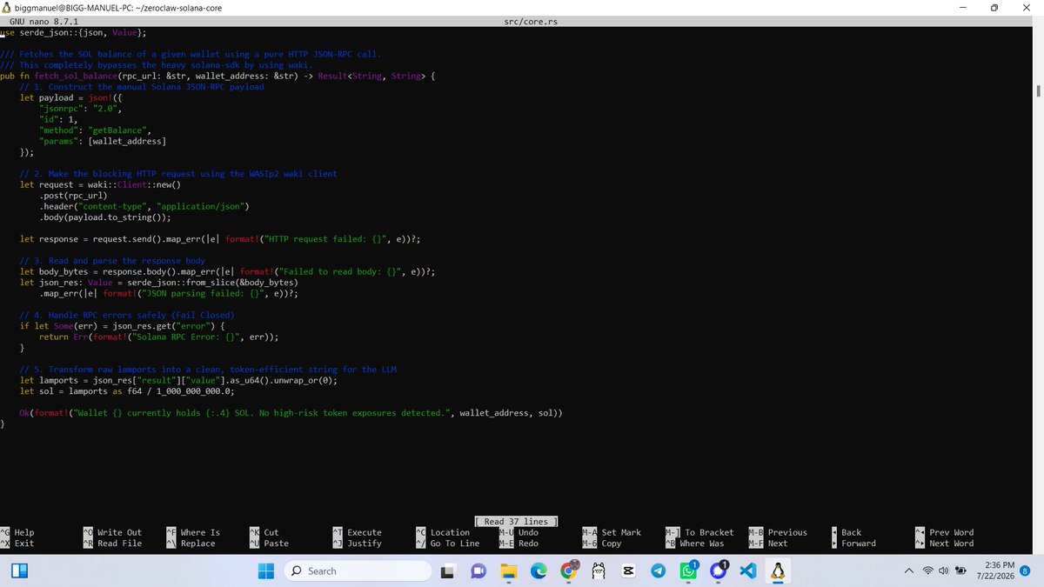Show hidden system tray icons chevron

click(908, 571)
